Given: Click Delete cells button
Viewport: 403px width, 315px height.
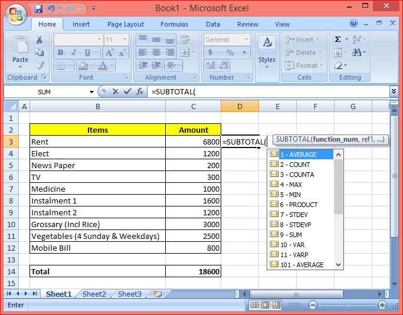Looking at the screenshot, I should tap(303, 52).
